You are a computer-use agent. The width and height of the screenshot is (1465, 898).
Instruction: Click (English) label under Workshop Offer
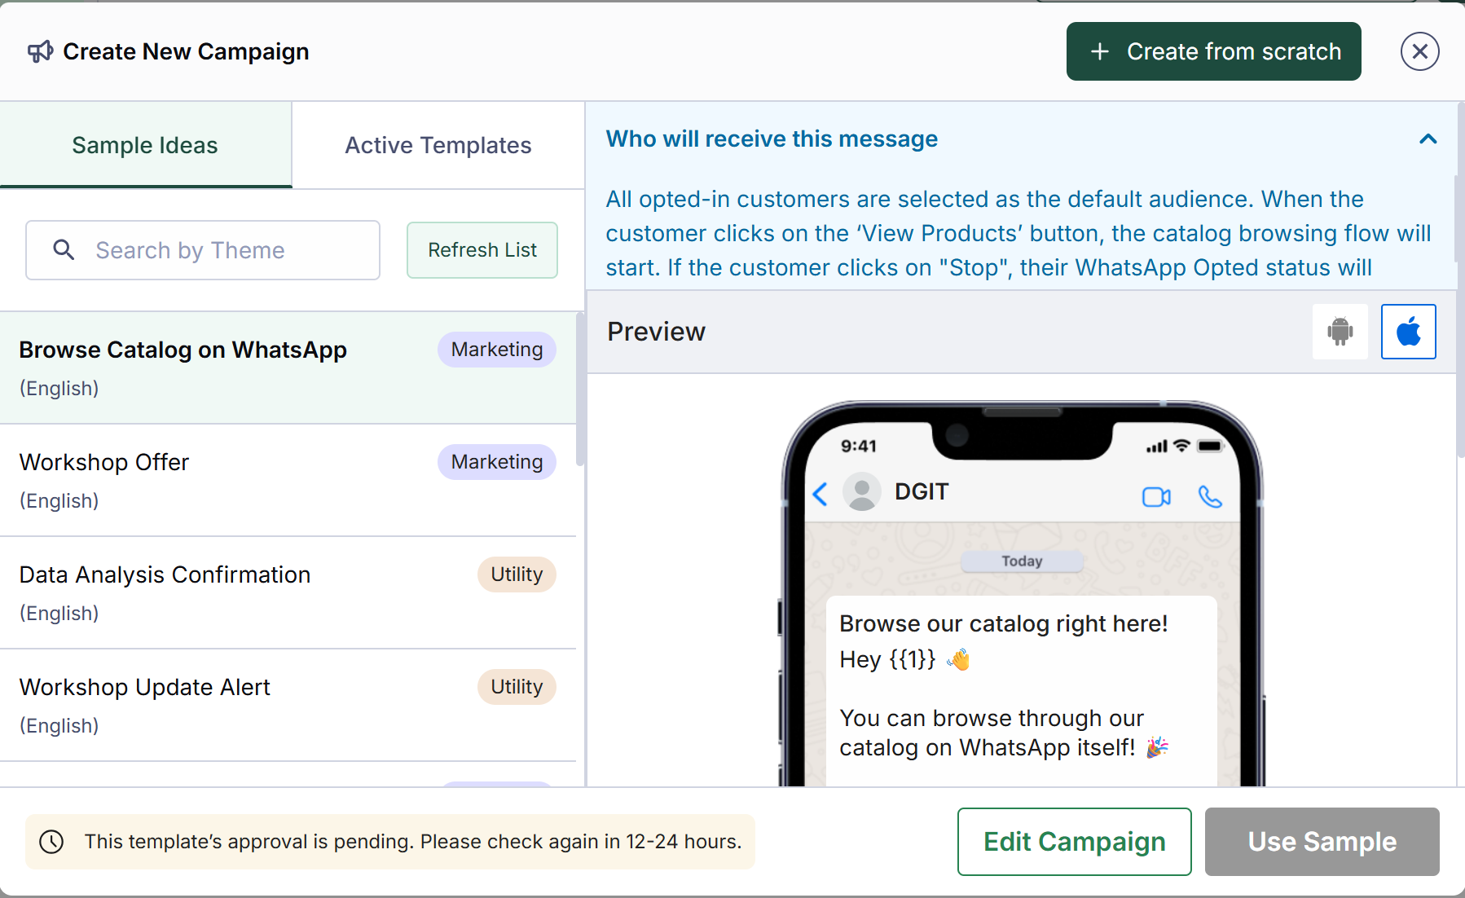pos(59,500)
